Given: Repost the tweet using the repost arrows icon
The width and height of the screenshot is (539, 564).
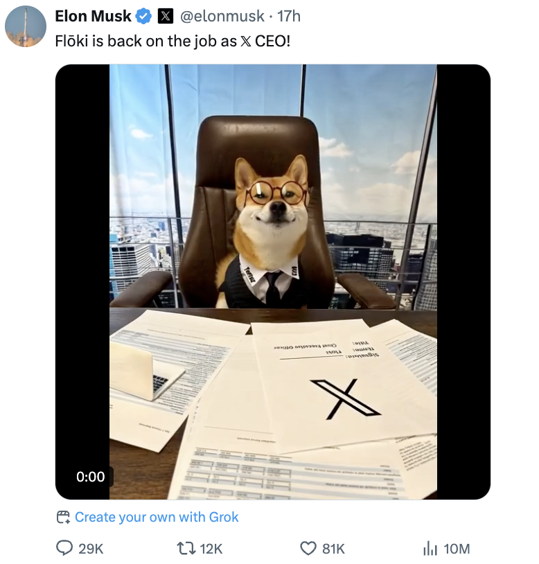Looking at the screenshot, I should coord(186,548).
